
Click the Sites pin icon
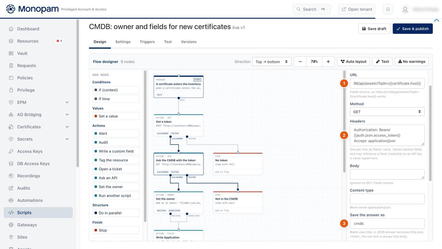click(x=11, y=237)
